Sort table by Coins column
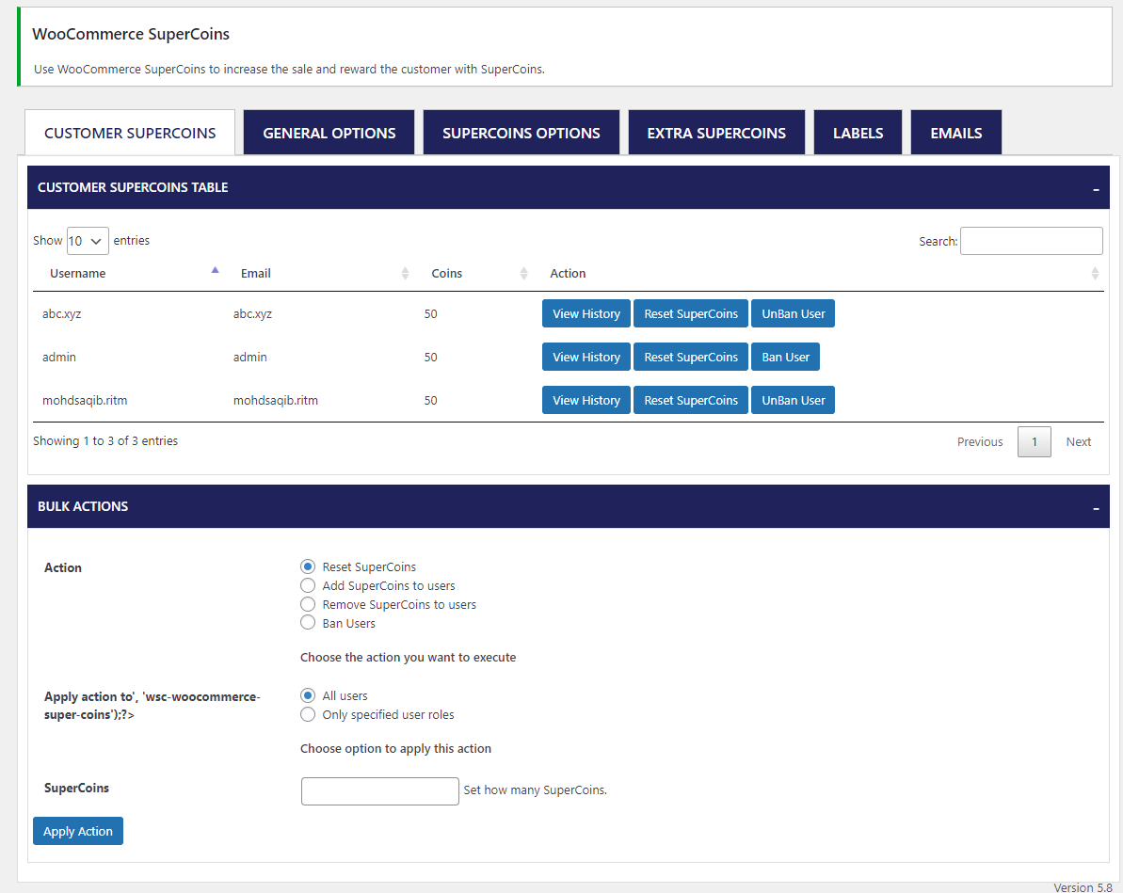 tap(473, 273)
